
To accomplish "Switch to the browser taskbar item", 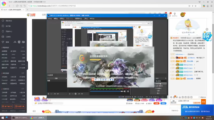I will [x=38, y=118].
